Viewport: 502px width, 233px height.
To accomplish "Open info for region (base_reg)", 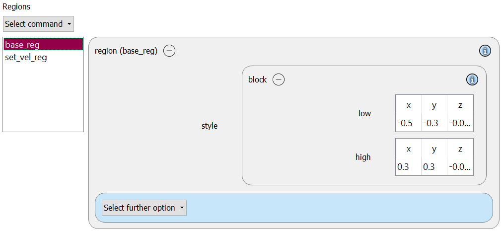I will (485, 51).
